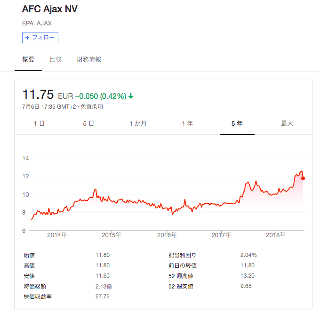The height and width of the screenshot is (312, 320).
Task: Select the 1 日 chart range
Action: [39, 123]
